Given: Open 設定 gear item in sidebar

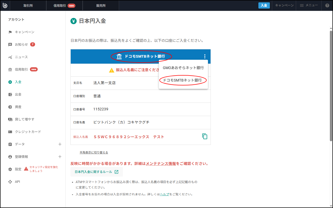Looking at the screenshot, I should click(15, 169).
